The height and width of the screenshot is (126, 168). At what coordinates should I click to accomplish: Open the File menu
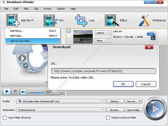(x=6, y=9)
